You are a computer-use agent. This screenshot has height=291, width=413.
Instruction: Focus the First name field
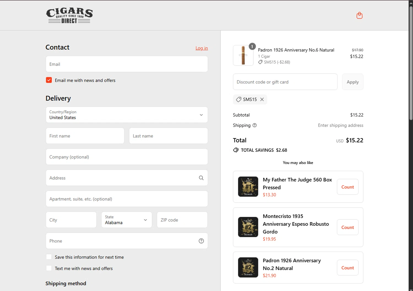(85, 136)
